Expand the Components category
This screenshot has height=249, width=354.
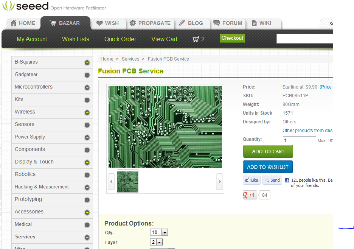click(87, 150)
